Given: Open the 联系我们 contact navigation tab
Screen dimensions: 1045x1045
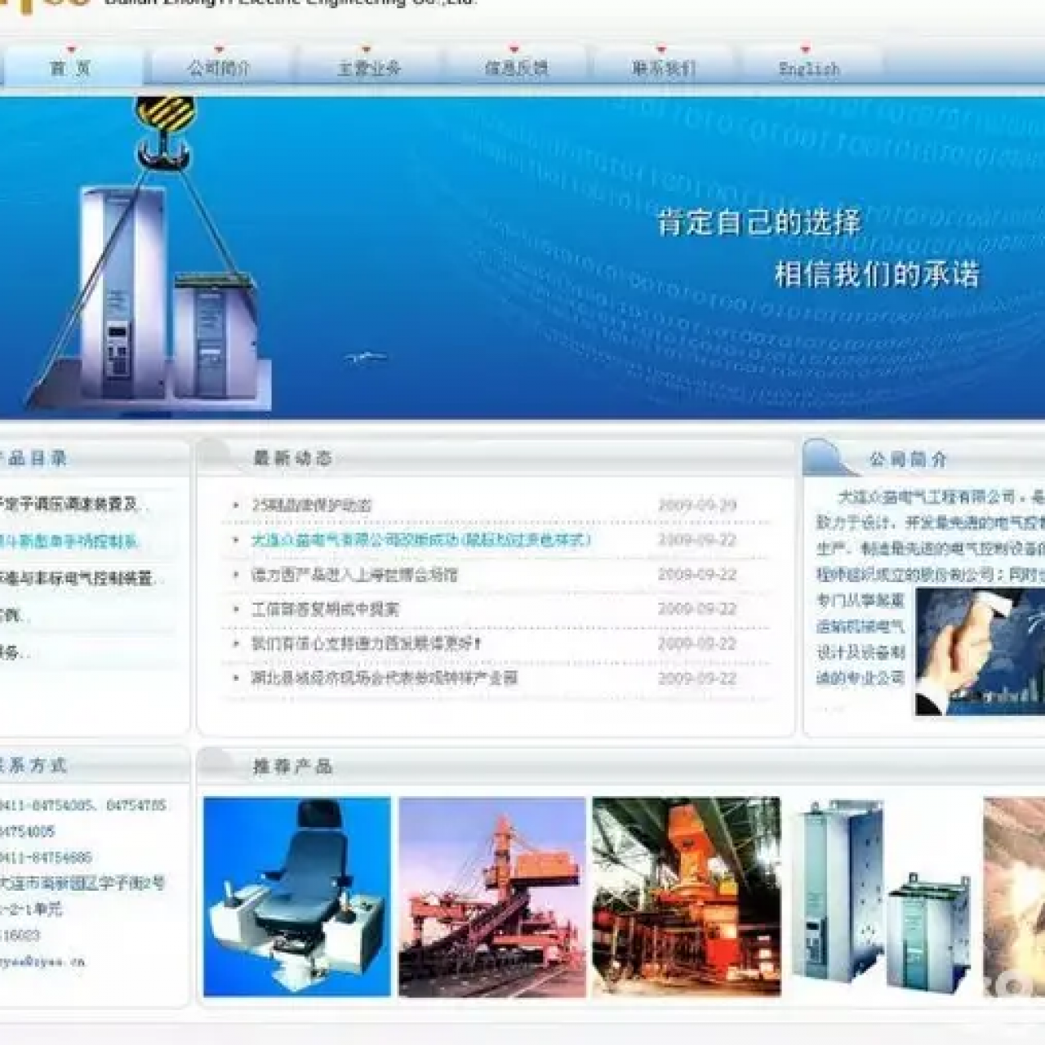Looking at the screenshot, I should click(662, 69).
